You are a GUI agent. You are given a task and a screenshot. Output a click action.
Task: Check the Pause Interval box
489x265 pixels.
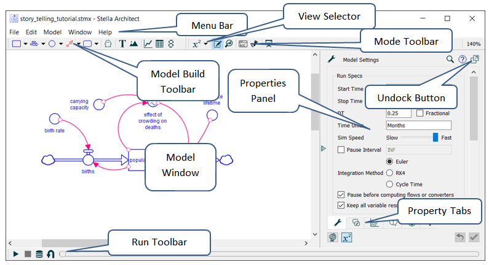[x=341, y=149]
